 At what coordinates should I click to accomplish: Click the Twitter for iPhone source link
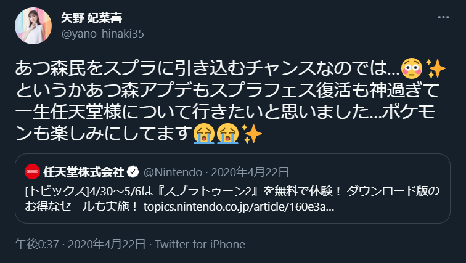tap(200, 244)
